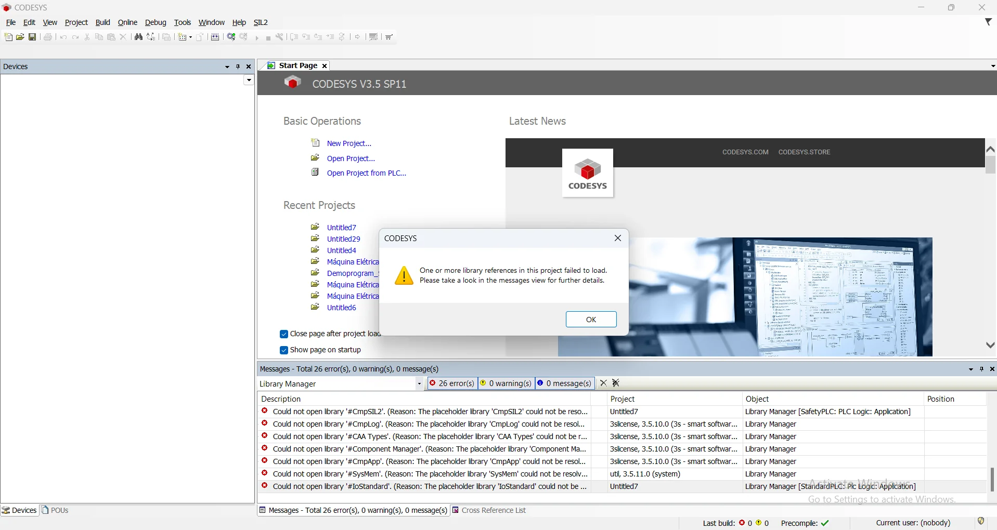Open recent project Untitled6
This screenshot has width=997, height=530.
coord(342,308)
